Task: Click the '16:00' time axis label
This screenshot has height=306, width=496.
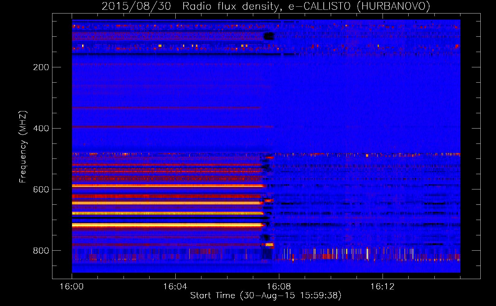Action: [72, 287]
